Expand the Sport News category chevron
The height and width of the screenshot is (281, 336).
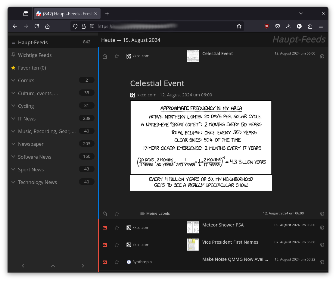[x=13, y=169]
